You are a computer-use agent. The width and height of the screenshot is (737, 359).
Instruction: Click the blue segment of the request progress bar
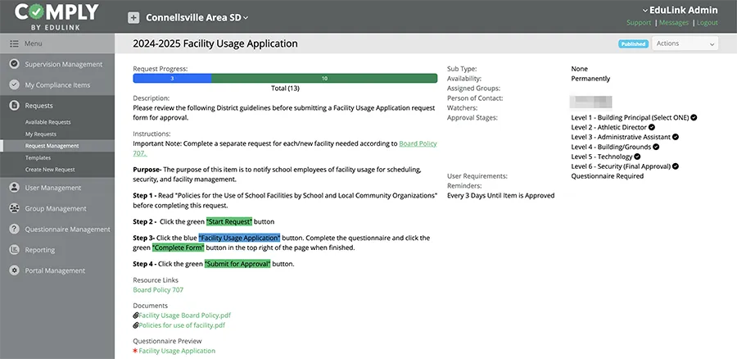click(x=172, y=79)
